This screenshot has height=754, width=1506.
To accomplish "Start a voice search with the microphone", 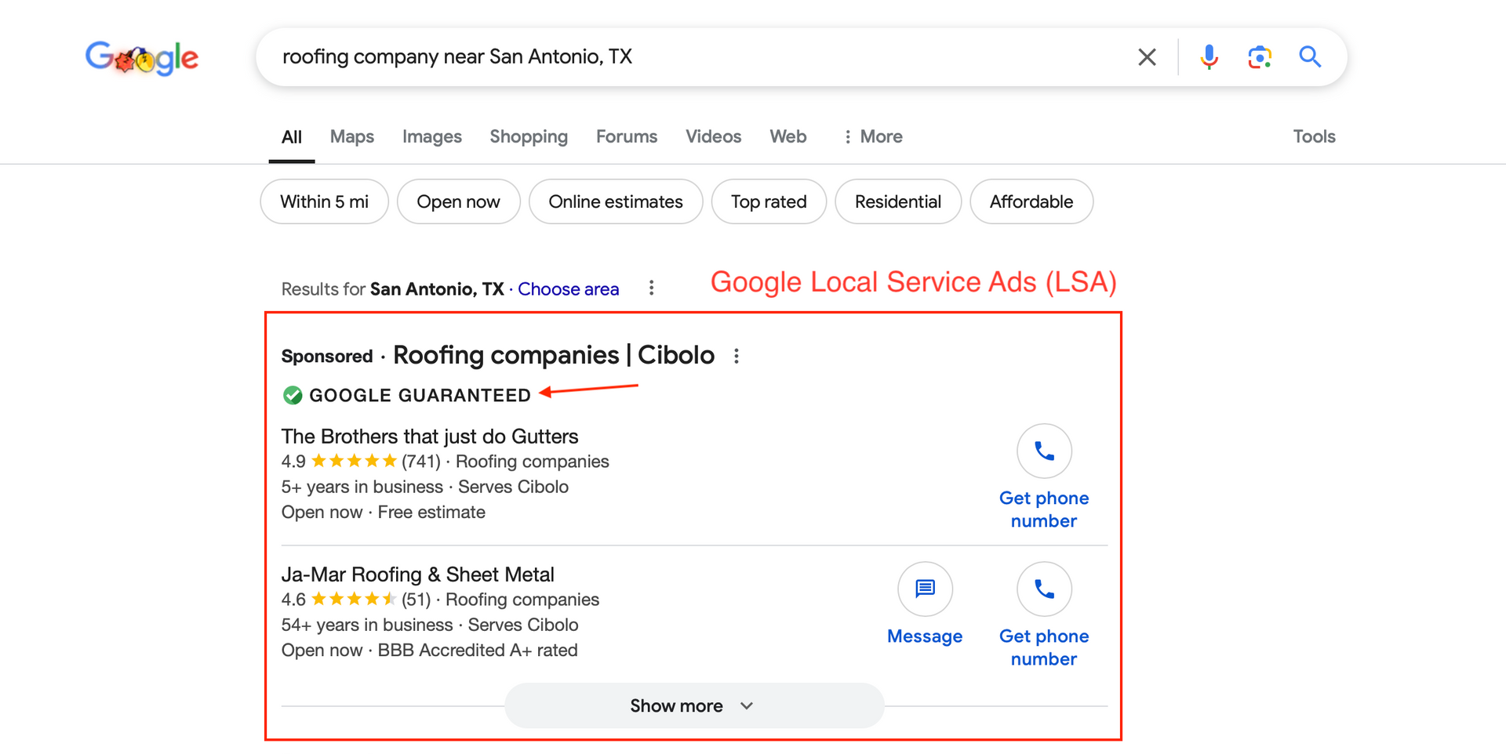I will (1209, 56).
